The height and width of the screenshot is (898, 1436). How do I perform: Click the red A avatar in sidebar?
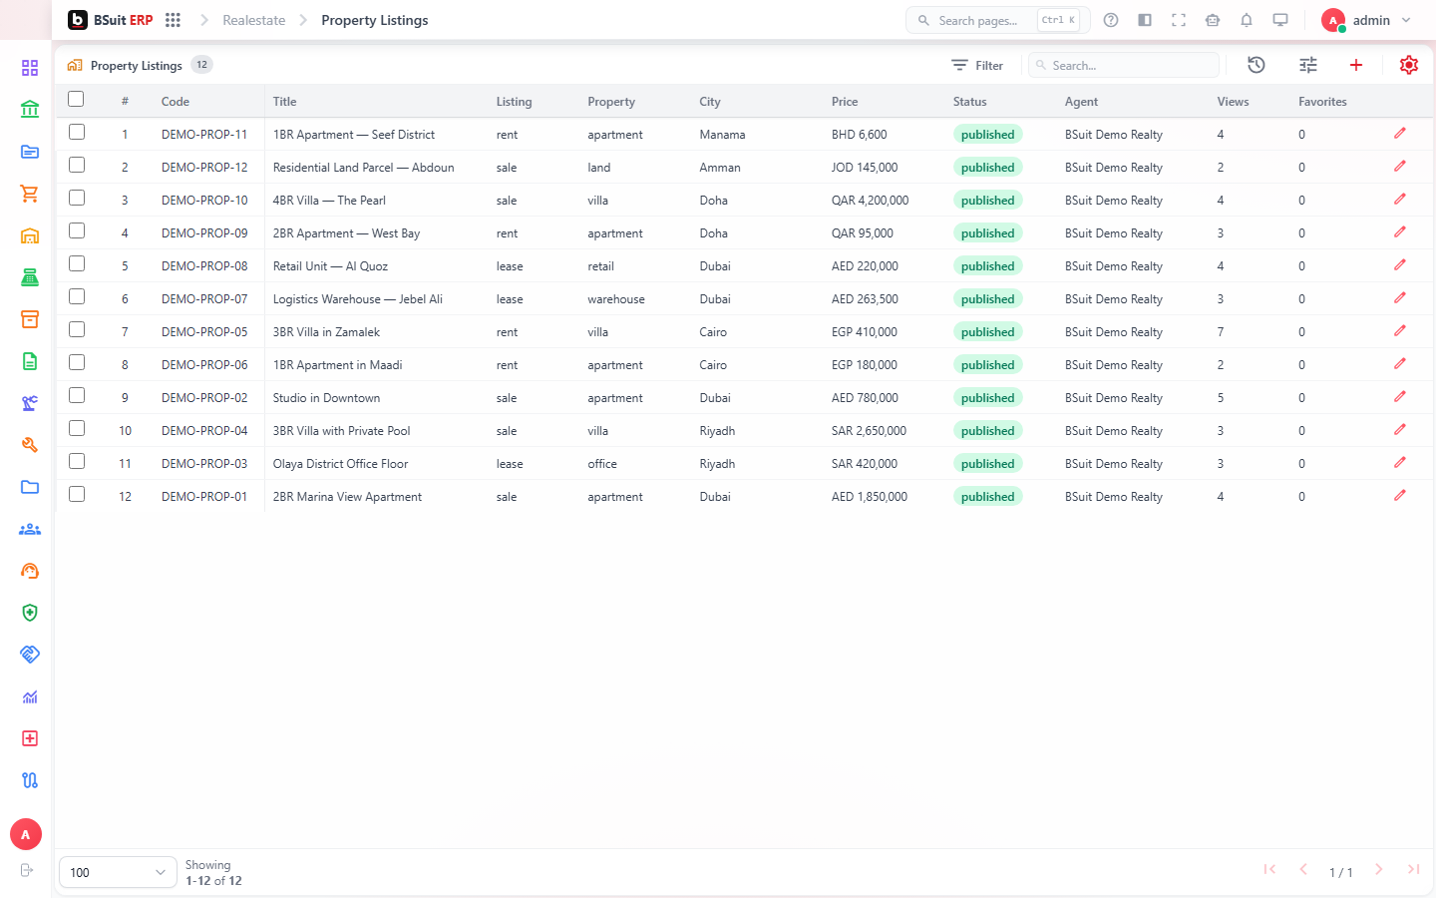coord(26,834)
